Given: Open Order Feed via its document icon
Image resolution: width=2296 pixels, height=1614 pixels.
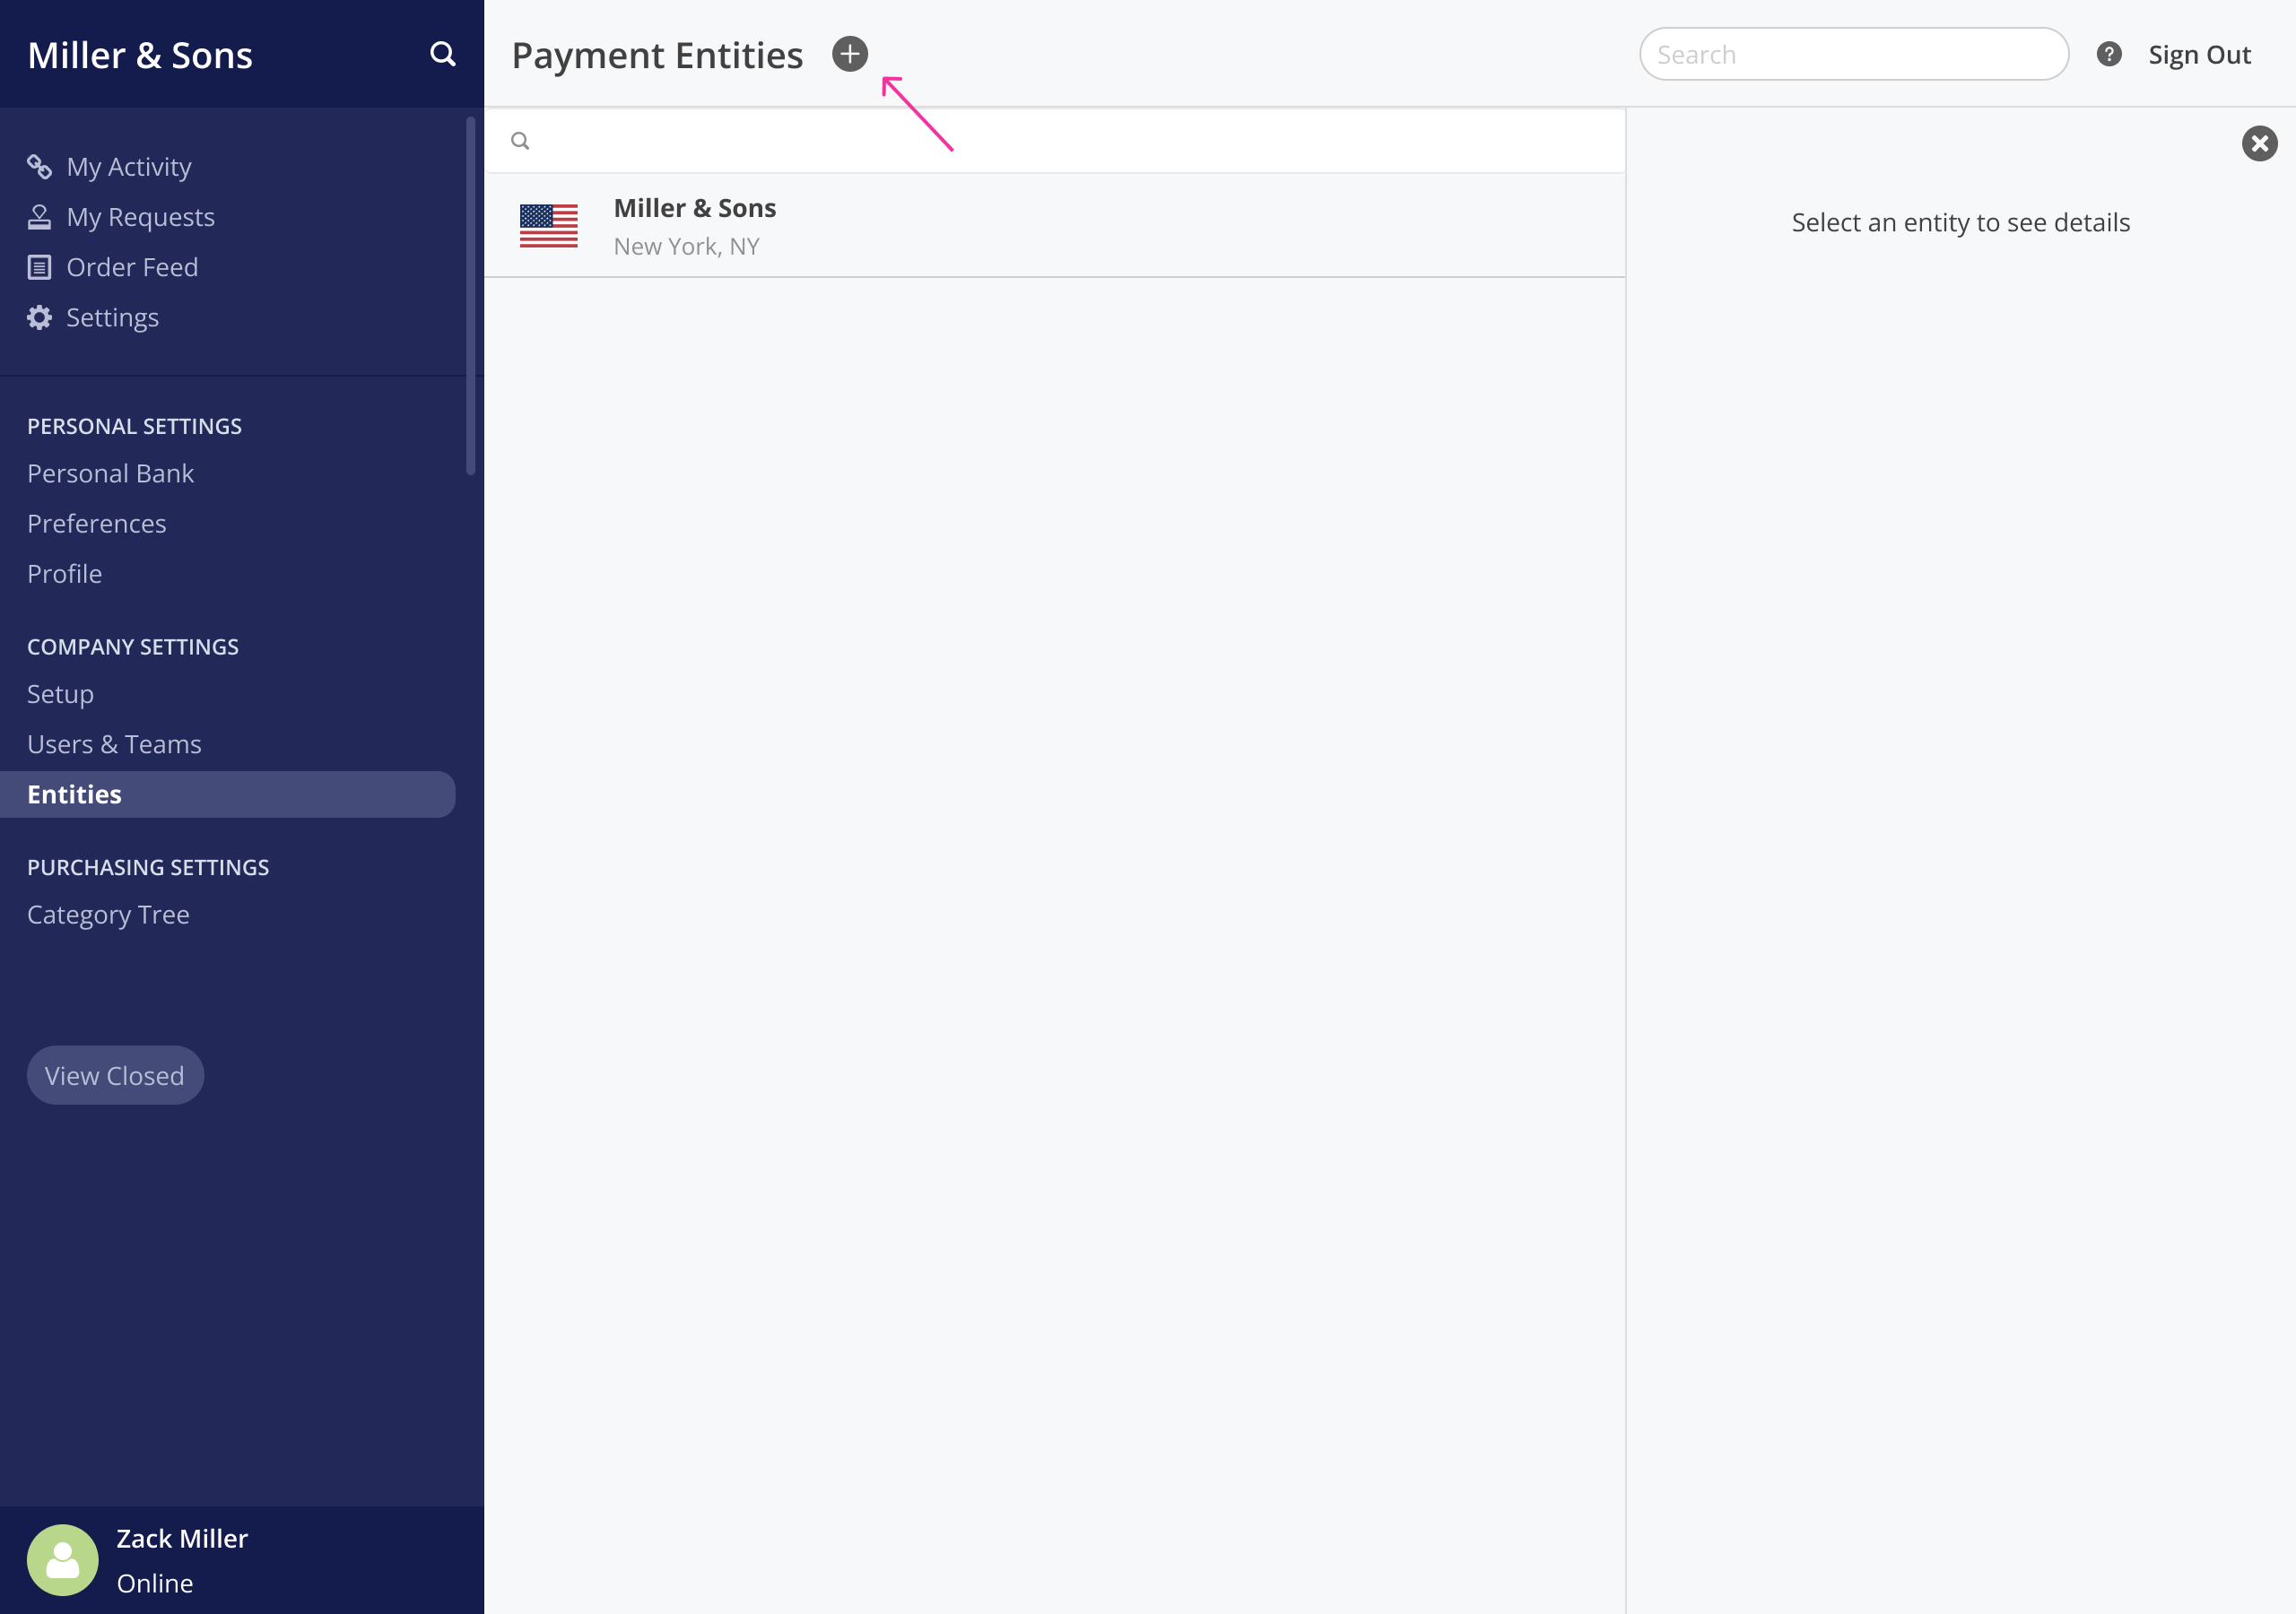Looking at the screenshot, I should pos(39,266).
